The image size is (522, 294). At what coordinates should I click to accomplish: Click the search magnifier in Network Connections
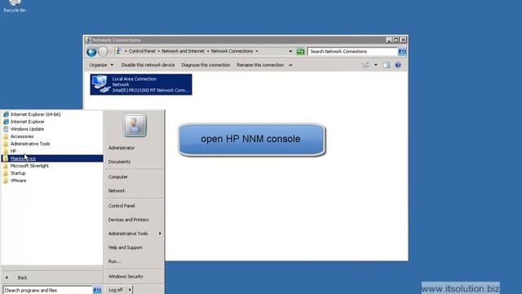click(x=402, y=51)
